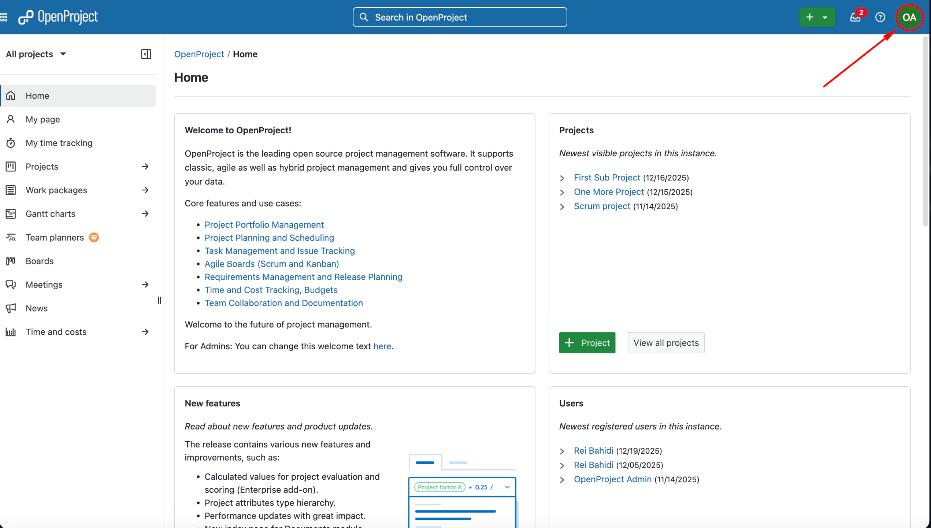Click the Home house icon in sidebar
931x528 pixels.
pos(11,96)
